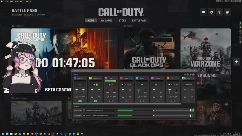Click microphone icon in Elgato Wave channel
Viewport: 242px width, 136px height.
coord(80,85)
